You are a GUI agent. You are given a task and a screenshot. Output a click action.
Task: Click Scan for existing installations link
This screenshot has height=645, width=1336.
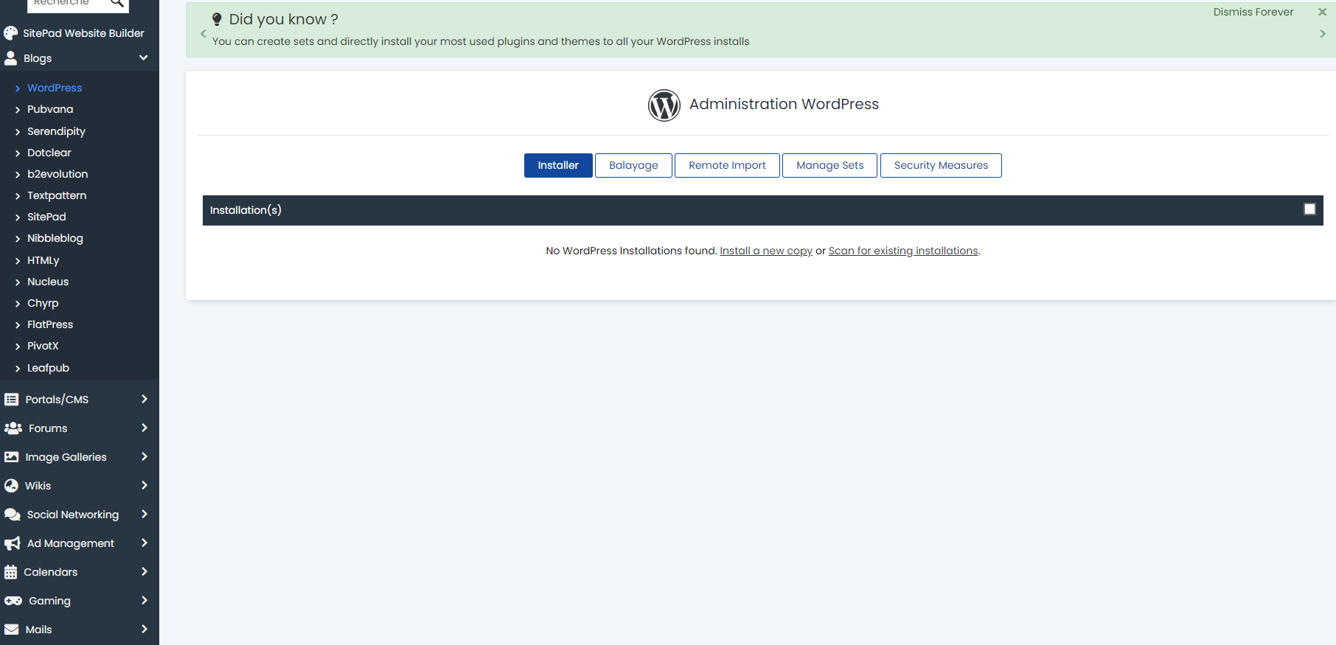tap(903, 251)
